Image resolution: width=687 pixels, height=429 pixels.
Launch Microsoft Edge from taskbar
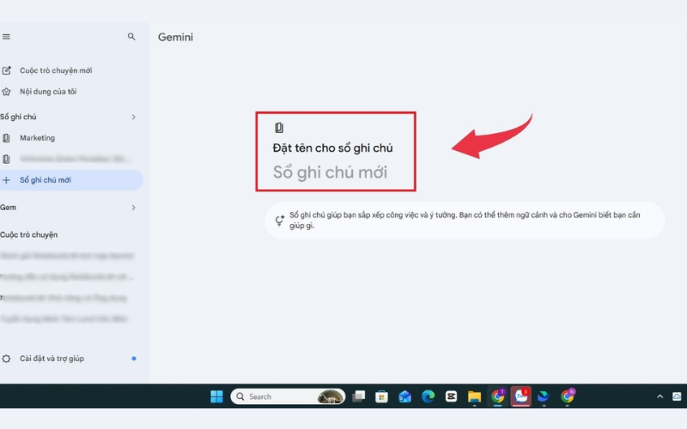pos(428,396)
